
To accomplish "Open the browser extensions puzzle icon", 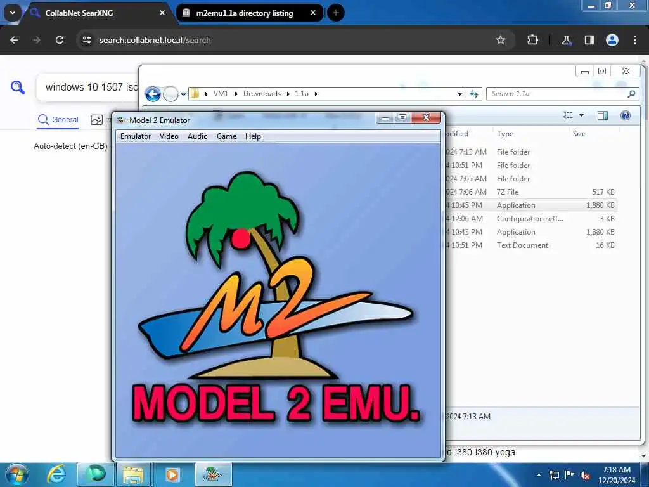I will coord(532,40).
